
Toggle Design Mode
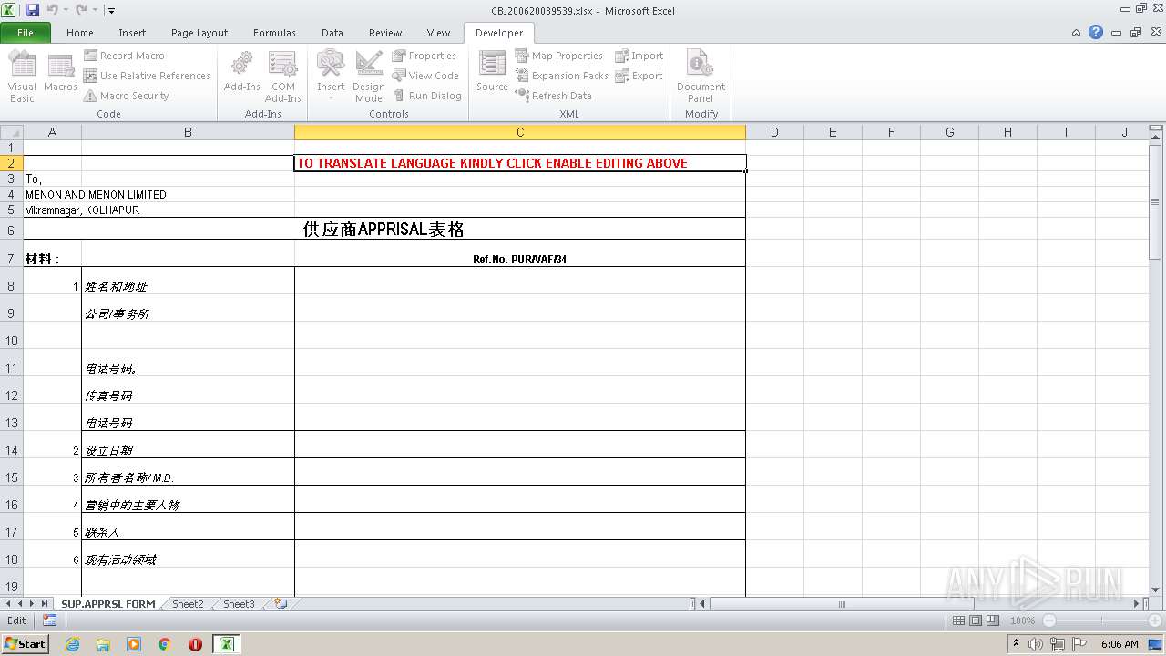369,77
